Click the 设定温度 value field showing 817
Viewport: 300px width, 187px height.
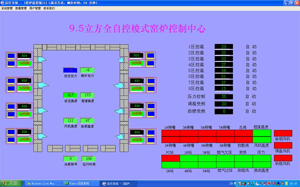[70, 95]
